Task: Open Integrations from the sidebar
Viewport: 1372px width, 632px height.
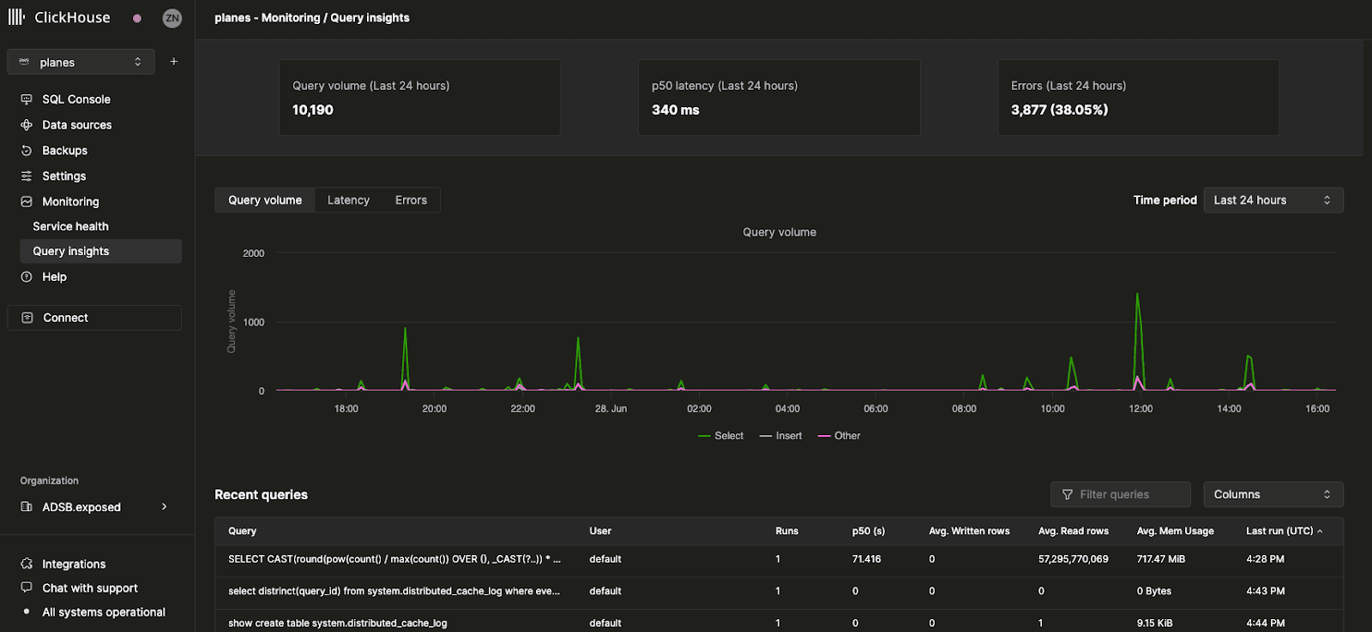Action: 74,564
